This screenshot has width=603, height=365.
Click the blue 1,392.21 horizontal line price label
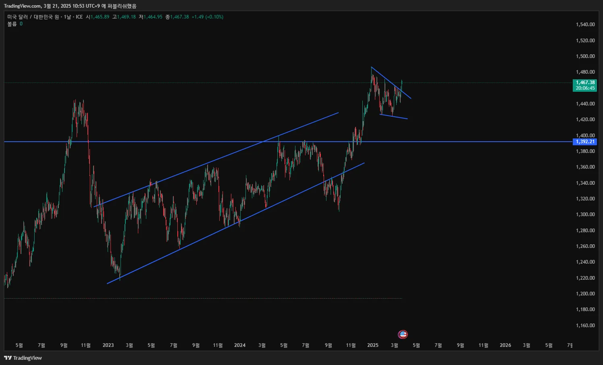tap(585, 142)
